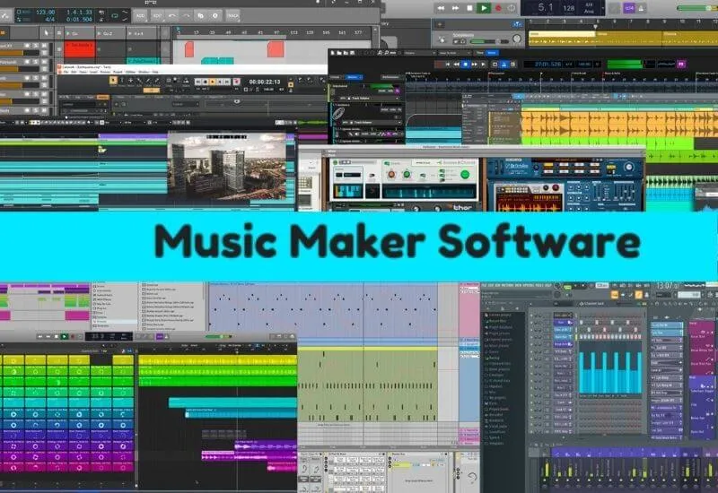Image resolution: width=718 pixels, height=493 pixels.
Task: Open the Insert menu in Cakewalk
Action: pos(94,72)
